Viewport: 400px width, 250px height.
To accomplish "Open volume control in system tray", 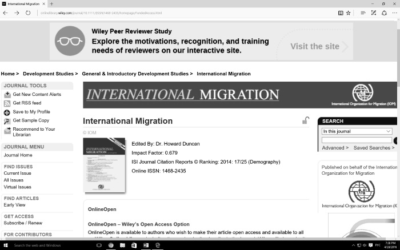I will point(365,245).
